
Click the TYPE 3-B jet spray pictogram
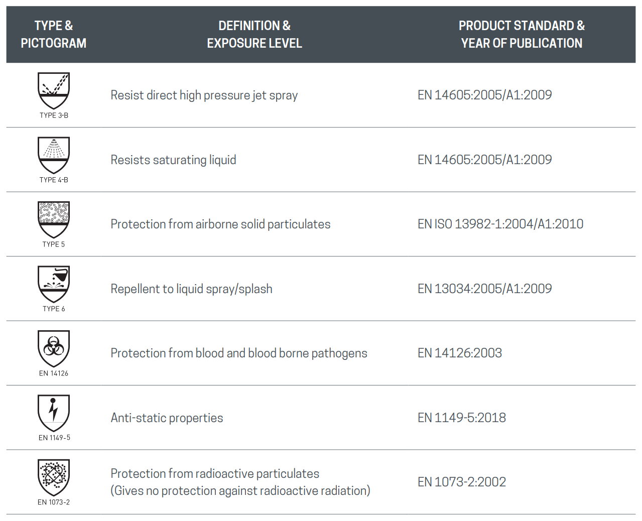(54, 90)
